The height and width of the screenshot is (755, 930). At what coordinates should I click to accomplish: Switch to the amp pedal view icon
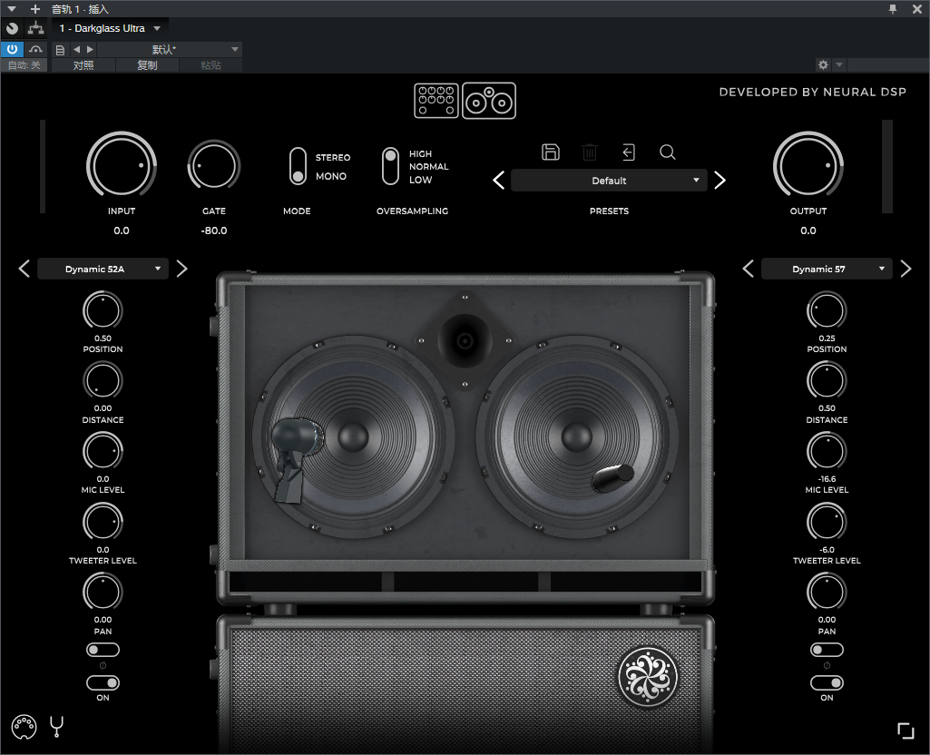click(x=436, y=101)
